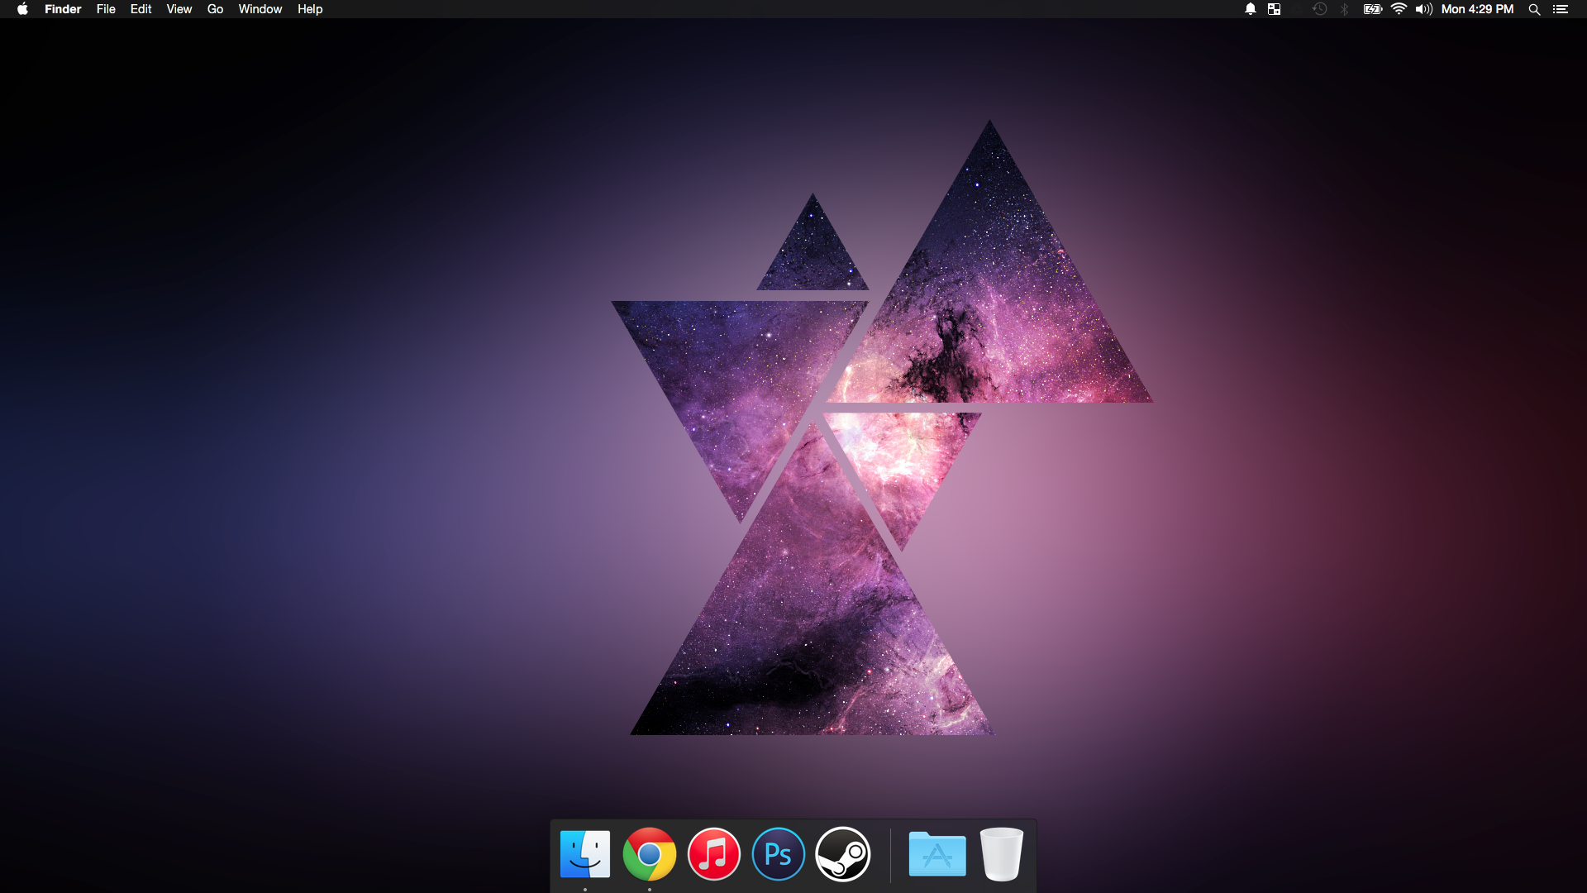Open the Time Machine status icon

coord(1320,9)
